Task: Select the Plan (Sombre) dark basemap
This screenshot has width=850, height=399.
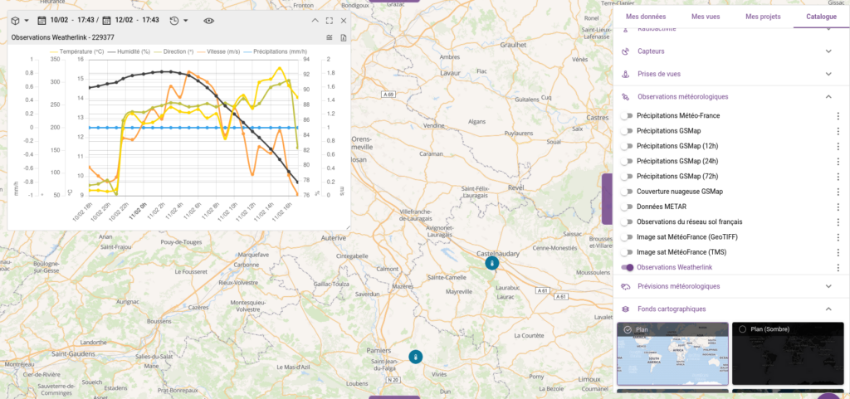Action: (x=789, y=353)
